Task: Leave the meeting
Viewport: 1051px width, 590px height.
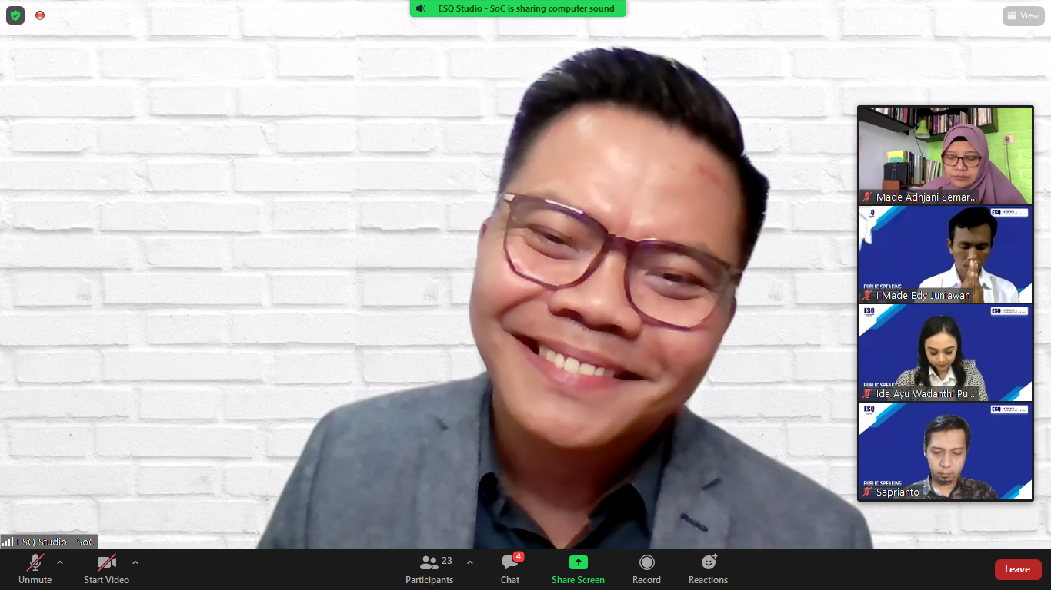Action: pyautogui.click(x=1017, y=569)
